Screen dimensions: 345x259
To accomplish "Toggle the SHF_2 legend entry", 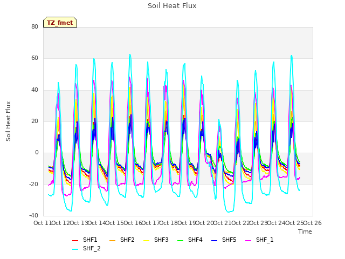I will (86, 249).
